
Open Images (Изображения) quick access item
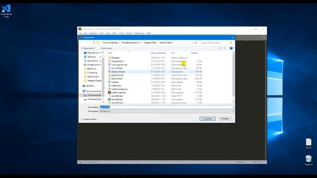click(93, 65)
